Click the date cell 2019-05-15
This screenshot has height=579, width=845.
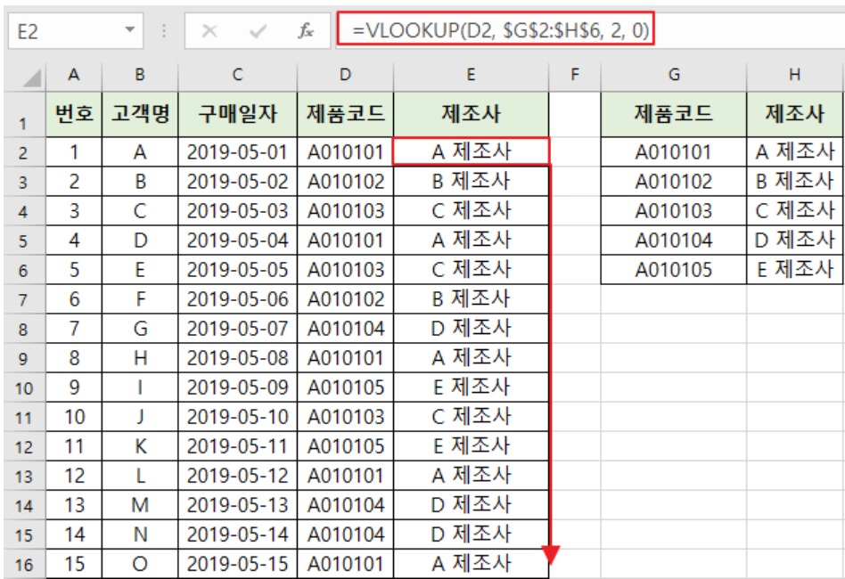[x=237, y=564]
